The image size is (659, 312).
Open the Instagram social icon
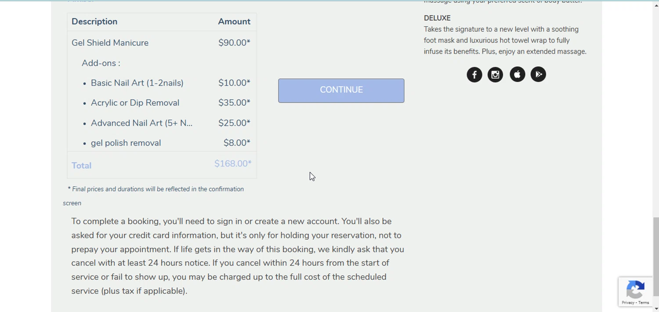click(x=495, y=75)
